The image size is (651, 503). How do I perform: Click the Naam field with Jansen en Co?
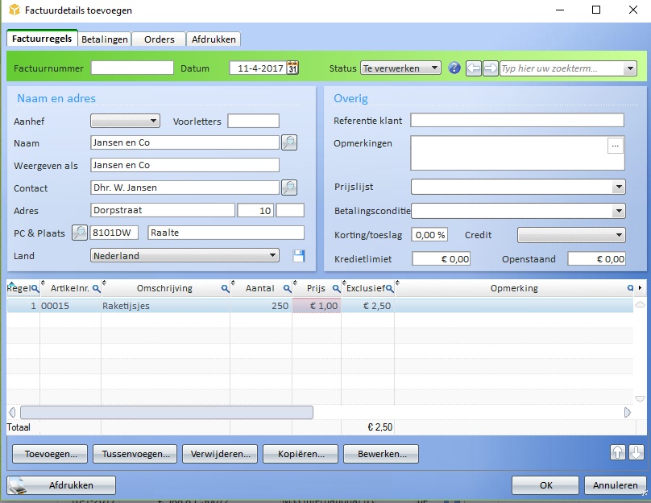[185, 142]
